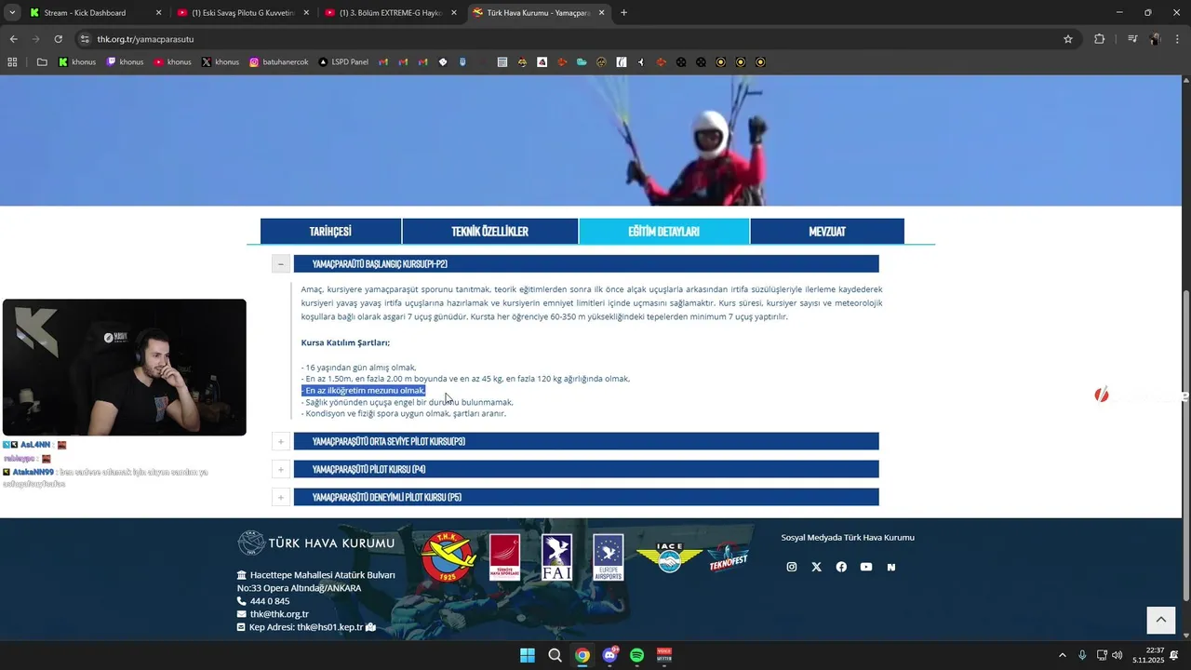
Task: Click the Europe Airsports logo
Action: tap(609, 556)
